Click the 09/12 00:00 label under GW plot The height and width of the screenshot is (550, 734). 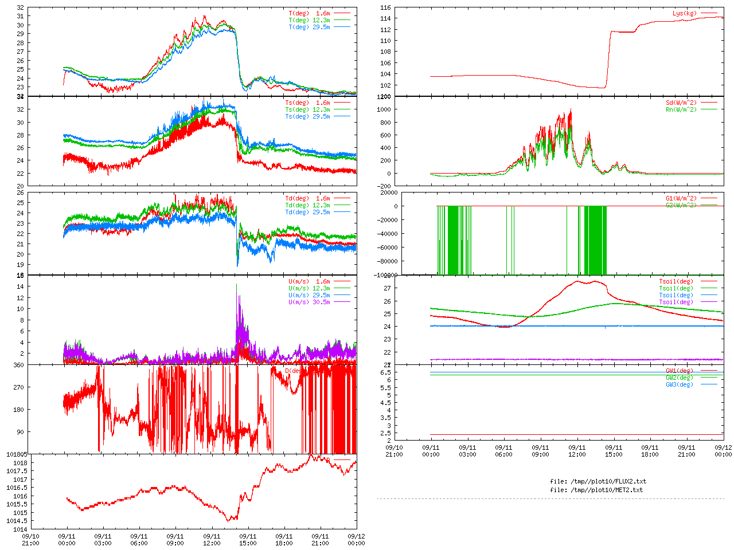pyautogui.click(x=723, y=451)
